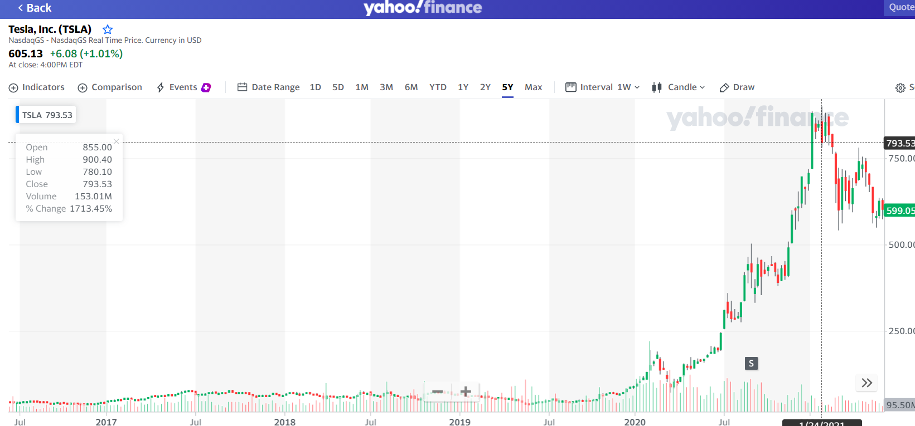Click the 2019 year axis label

tap(460, 422)
